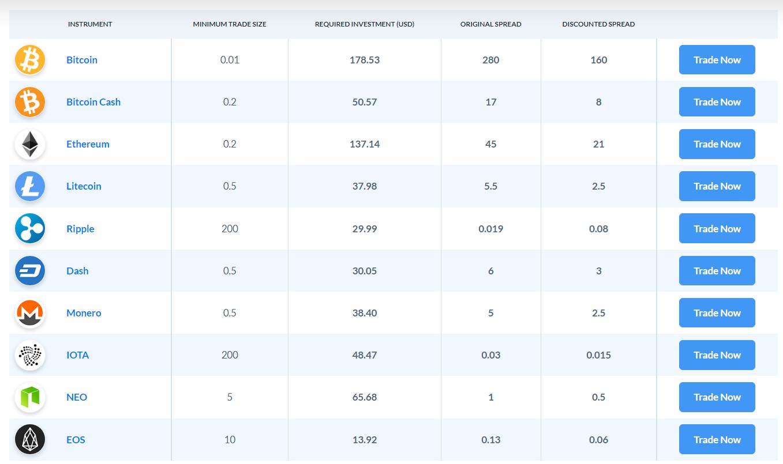The width and height of the screenshot is (783, 464).
Task: Click NEO minimum trade size 5
Action: coord(230,397)
